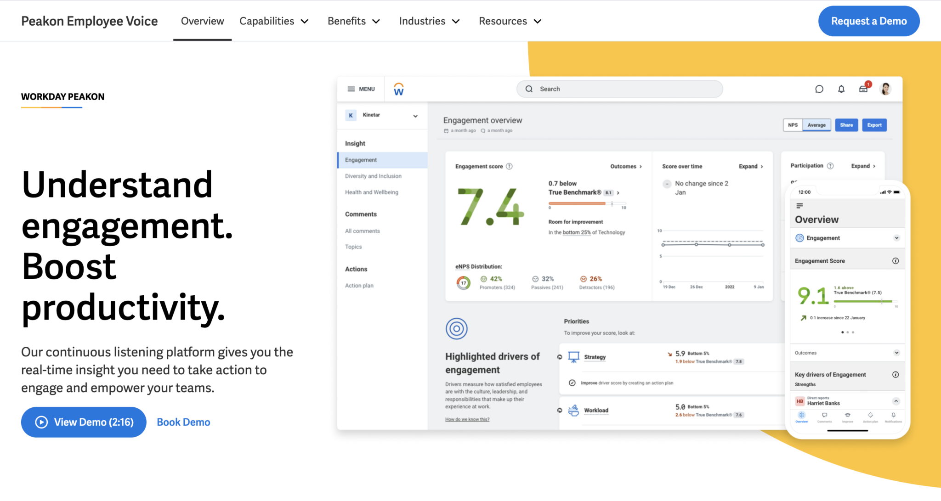The image size is (941, 501).
Task: Tap the Improve graduation-cap icon on the phone
Action: point(848,415)
